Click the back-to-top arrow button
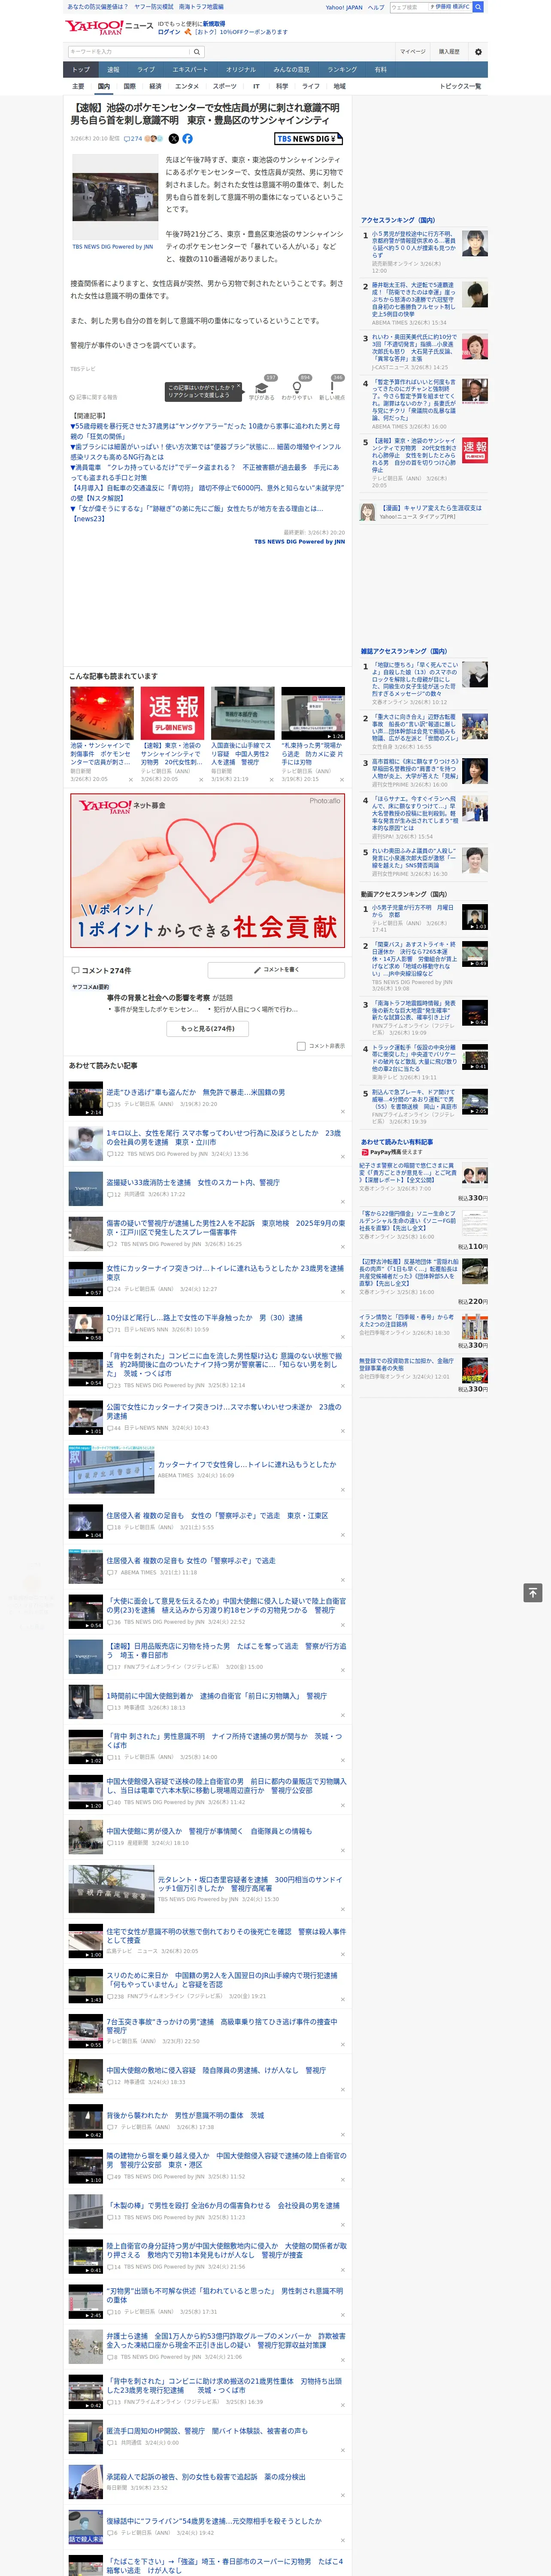Viewport: 551px width, 2576px height. [x=533, y=1592]
